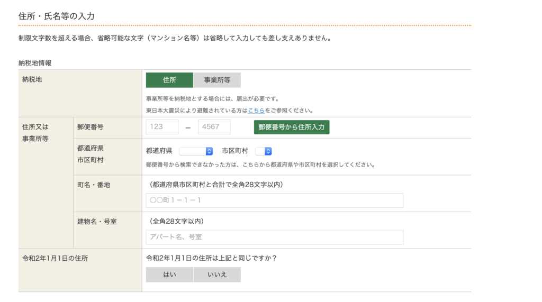Open the 都道府県 dropdown list

(196, 151)
